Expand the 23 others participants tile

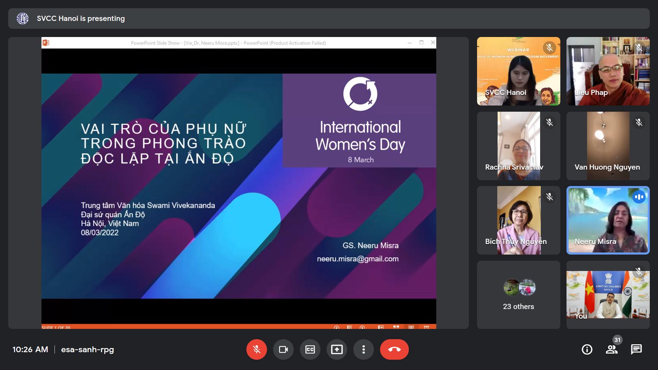pyautogui.click(x=518, y=295)
